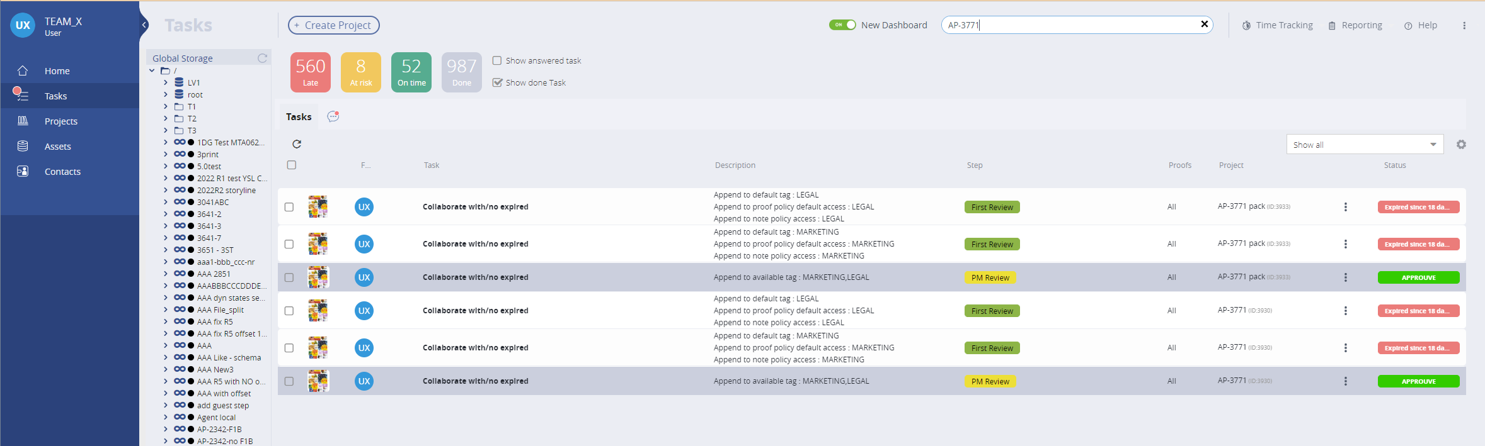Check the select-all tasks checkbox

[x=291, y=165]
